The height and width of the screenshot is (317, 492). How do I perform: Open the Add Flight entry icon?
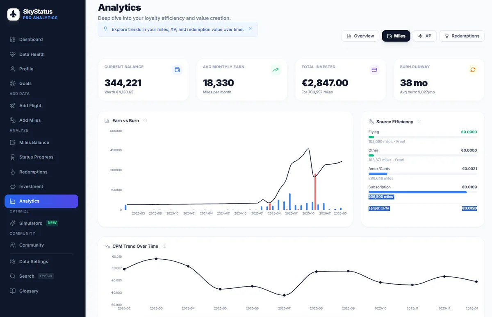[12, 106]
